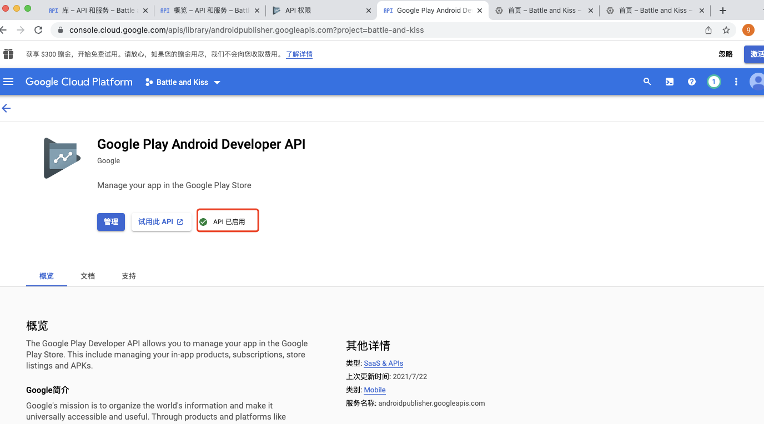Select the 支持 tab

pos(129,276)
